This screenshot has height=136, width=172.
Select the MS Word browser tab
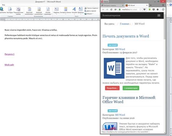pos(135,5)
